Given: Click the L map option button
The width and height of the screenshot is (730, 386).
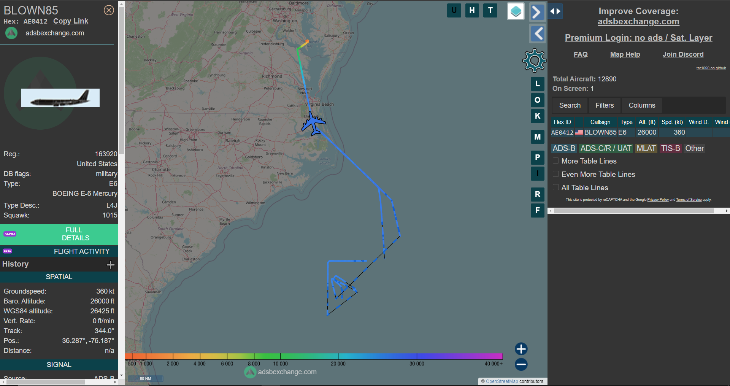Looking at the screenshot, I should click(x=537, y=84).
